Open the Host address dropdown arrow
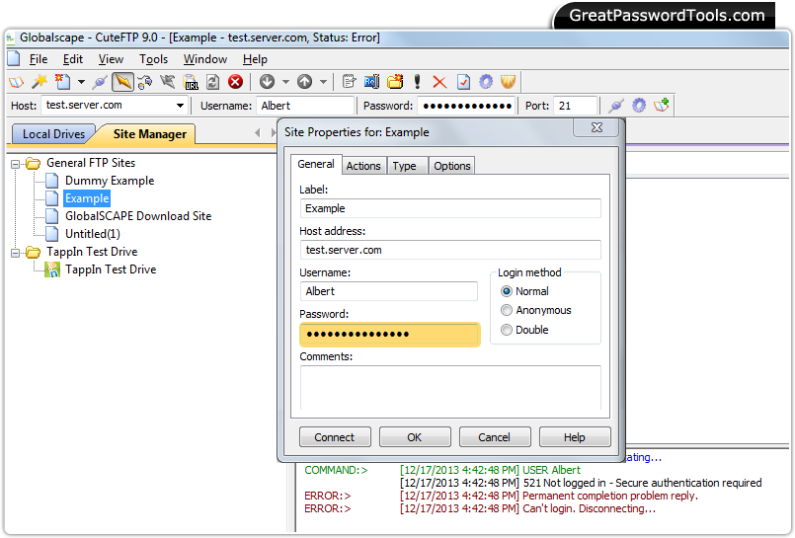 (180, 106)
